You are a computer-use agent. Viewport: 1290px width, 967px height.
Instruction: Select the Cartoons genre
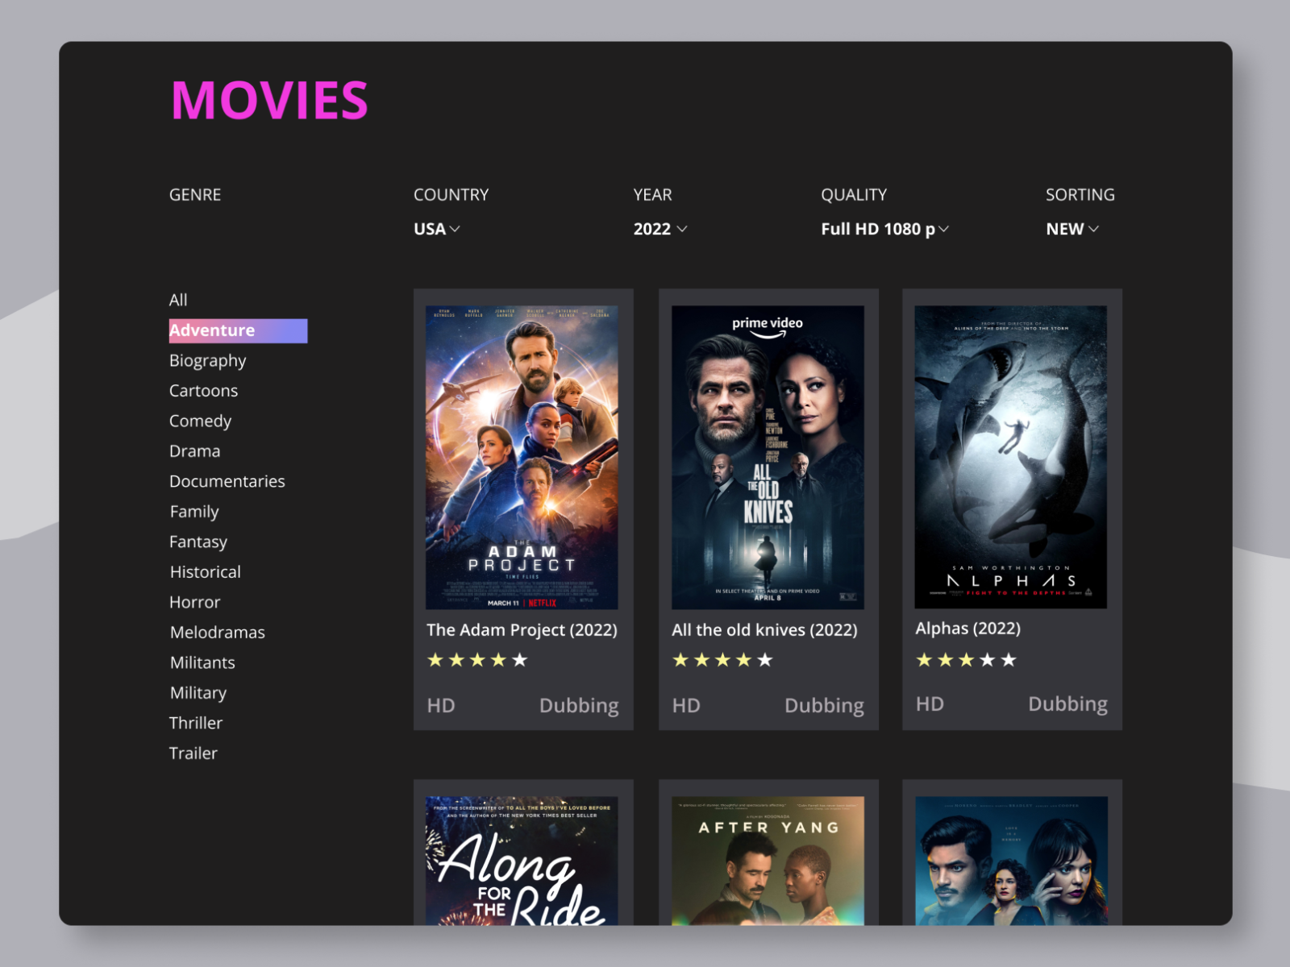click(x=203, y=391)
